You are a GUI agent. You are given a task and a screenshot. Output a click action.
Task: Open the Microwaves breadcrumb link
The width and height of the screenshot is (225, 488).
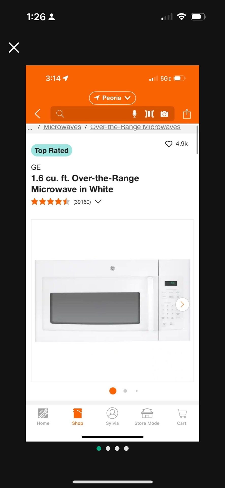tap(62, 127)
